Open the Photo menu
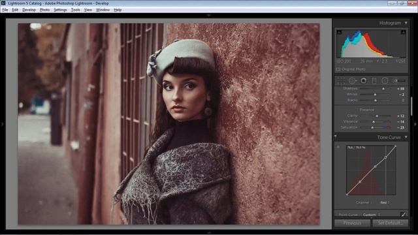Image resolution: width=418 pixels, height=235 pixels. [x=45, y=10]
